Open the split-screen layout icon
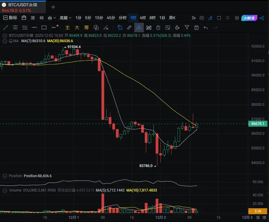Image resolution: width=269 pixels, height=222 pixels. click(x=32, y=17)
